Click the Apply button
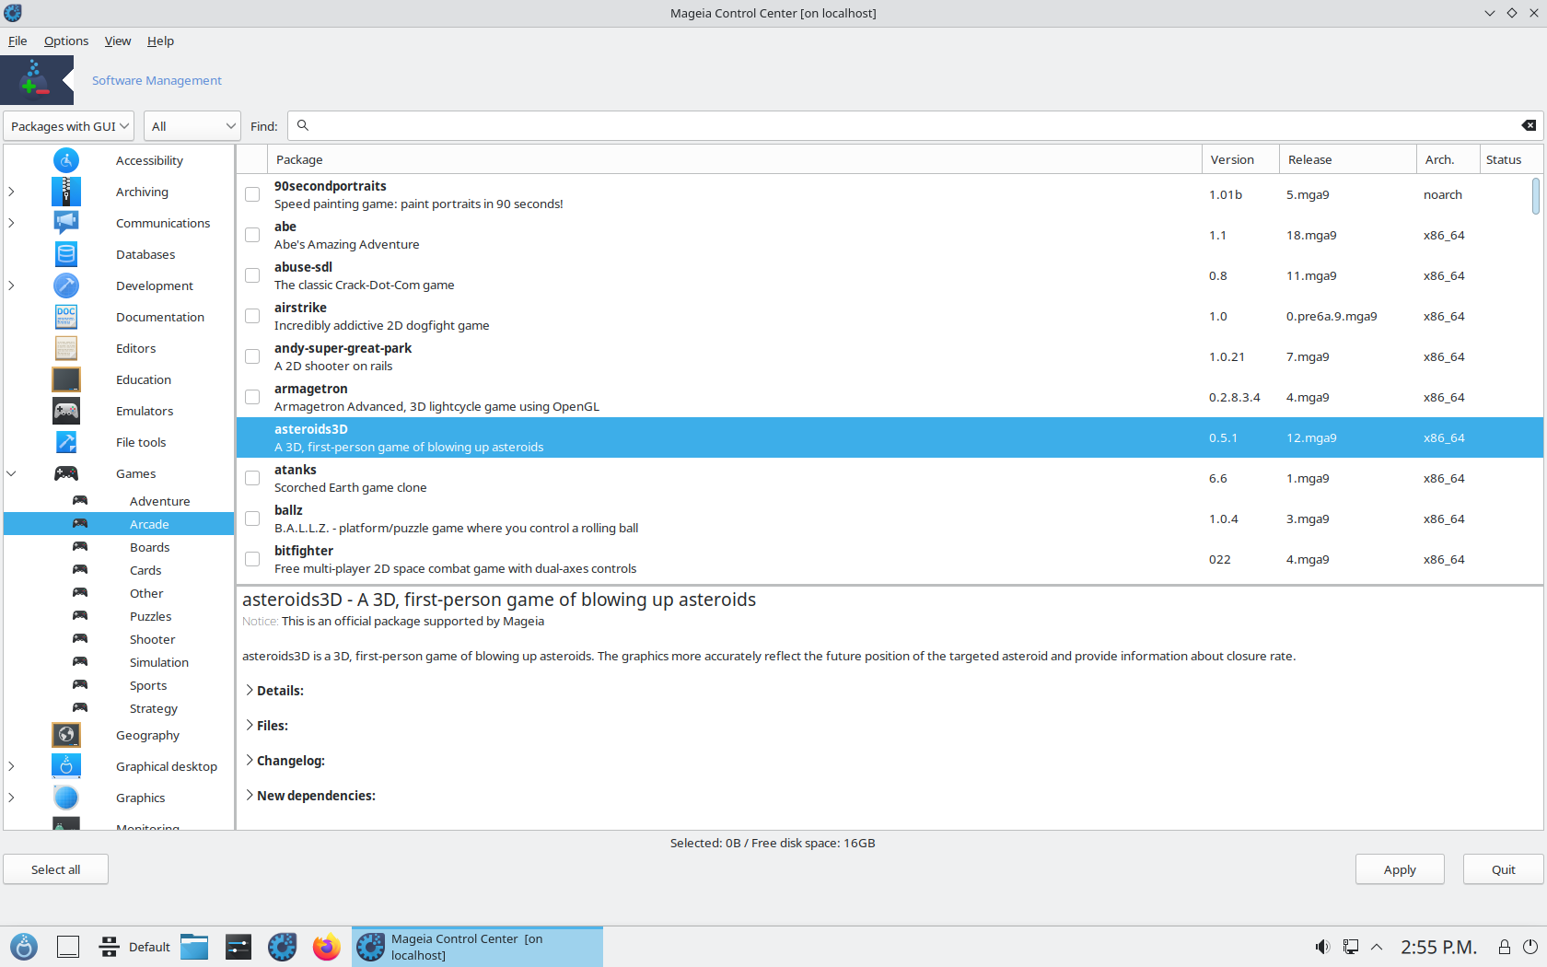The image size is (1547, 967). (1400, 869)
